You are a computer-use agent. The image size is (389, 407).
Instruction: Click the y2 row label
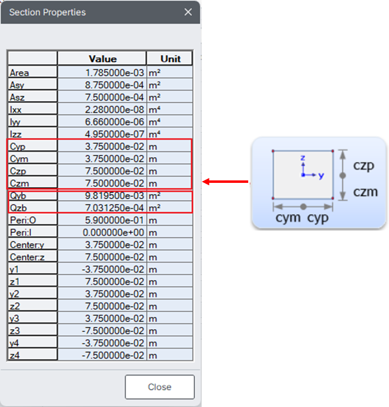tap(32, 294)
